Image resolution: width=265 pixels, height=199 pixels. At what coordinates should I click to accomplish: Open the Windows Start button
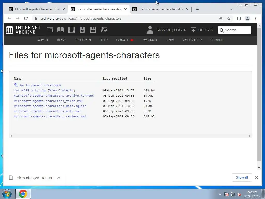tap(7, 194)
